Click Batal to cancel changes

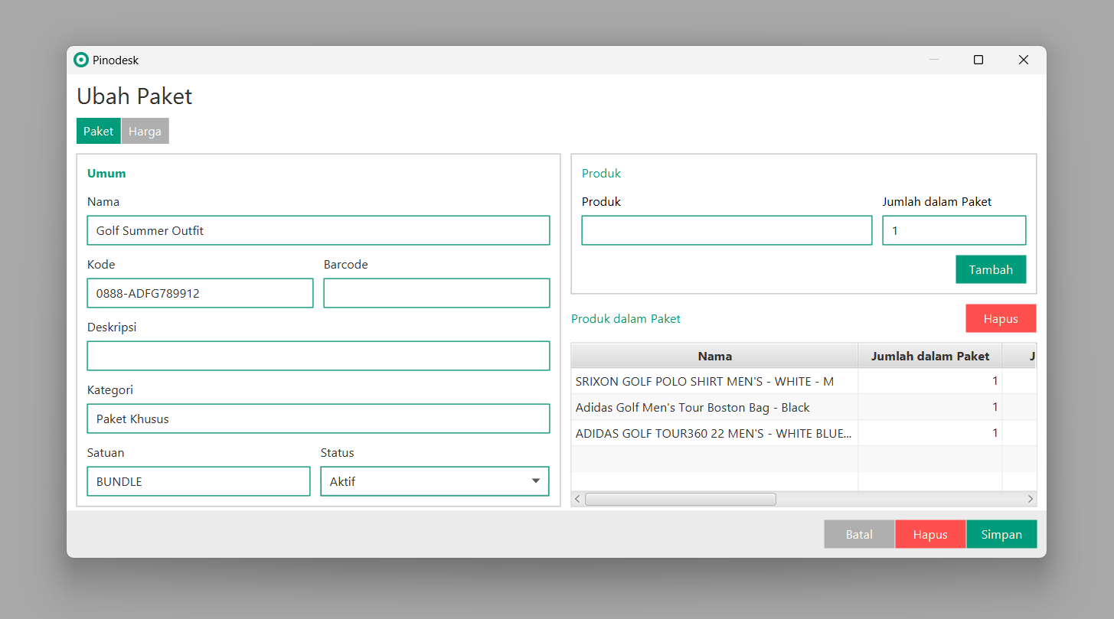[x=858, y=534]
